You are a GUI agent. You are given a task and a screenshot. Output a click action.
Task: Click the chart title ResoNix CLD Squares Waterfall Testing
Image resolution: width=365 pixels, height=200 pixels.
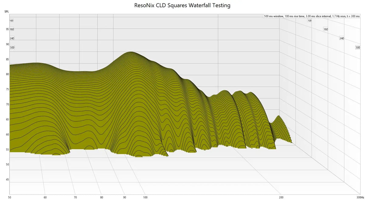click(x=182, y=5)
